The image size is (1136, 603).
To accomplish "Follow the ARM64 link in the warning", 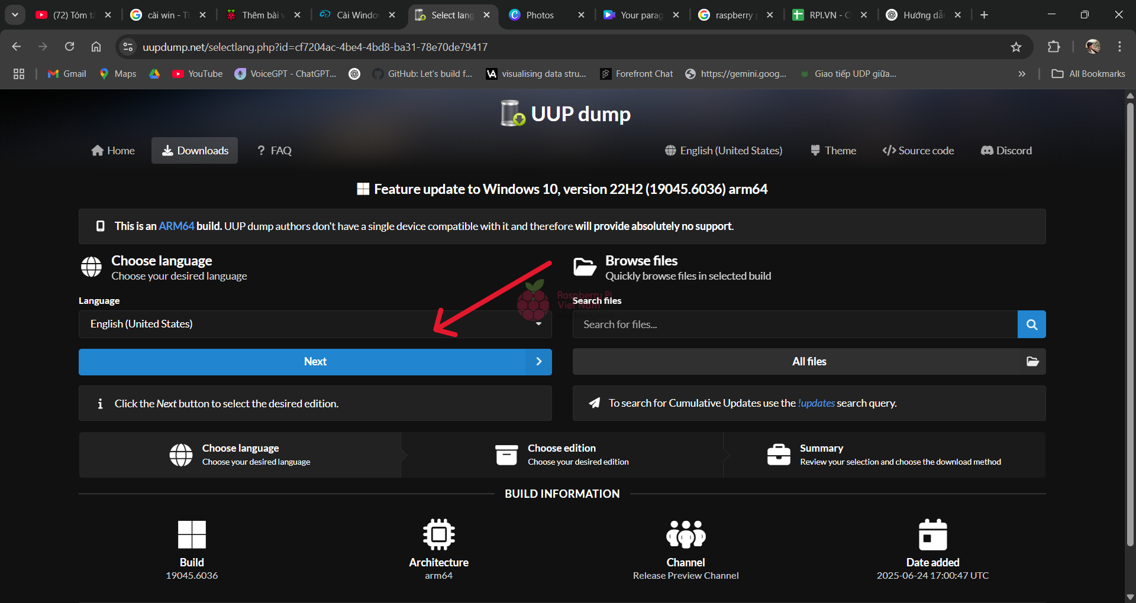I will [176, 226].
